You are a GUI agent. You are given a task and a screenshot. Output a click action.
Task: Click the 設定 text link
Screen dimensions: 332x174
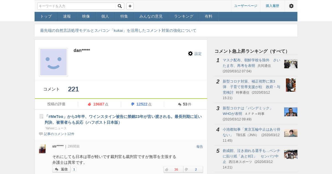[x=198, y=54]
